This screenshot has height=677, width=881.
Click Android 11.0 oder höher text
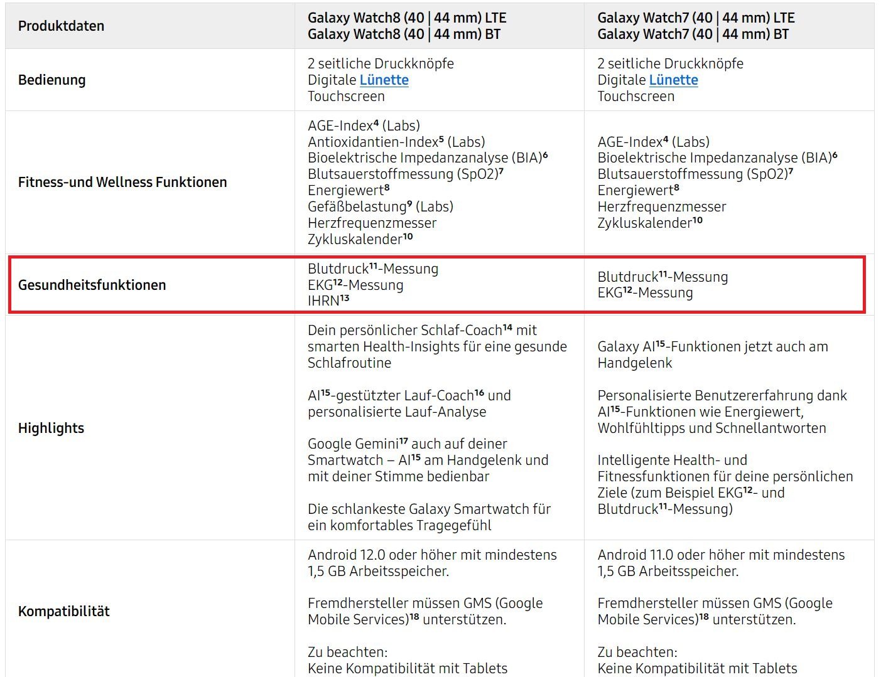tap(721, 563)
